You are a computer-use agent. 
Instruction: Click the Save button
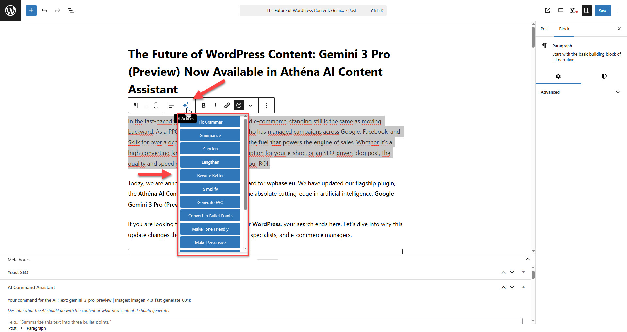pyautogui.click(x=602, y=10)
